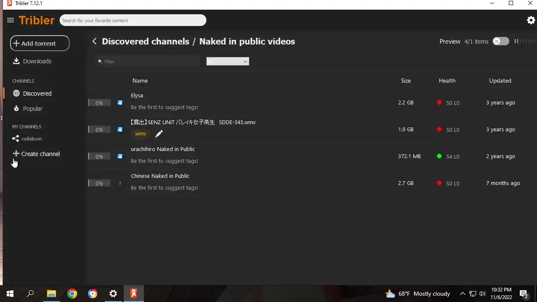Click the 4/1 items count

[476, 42]
